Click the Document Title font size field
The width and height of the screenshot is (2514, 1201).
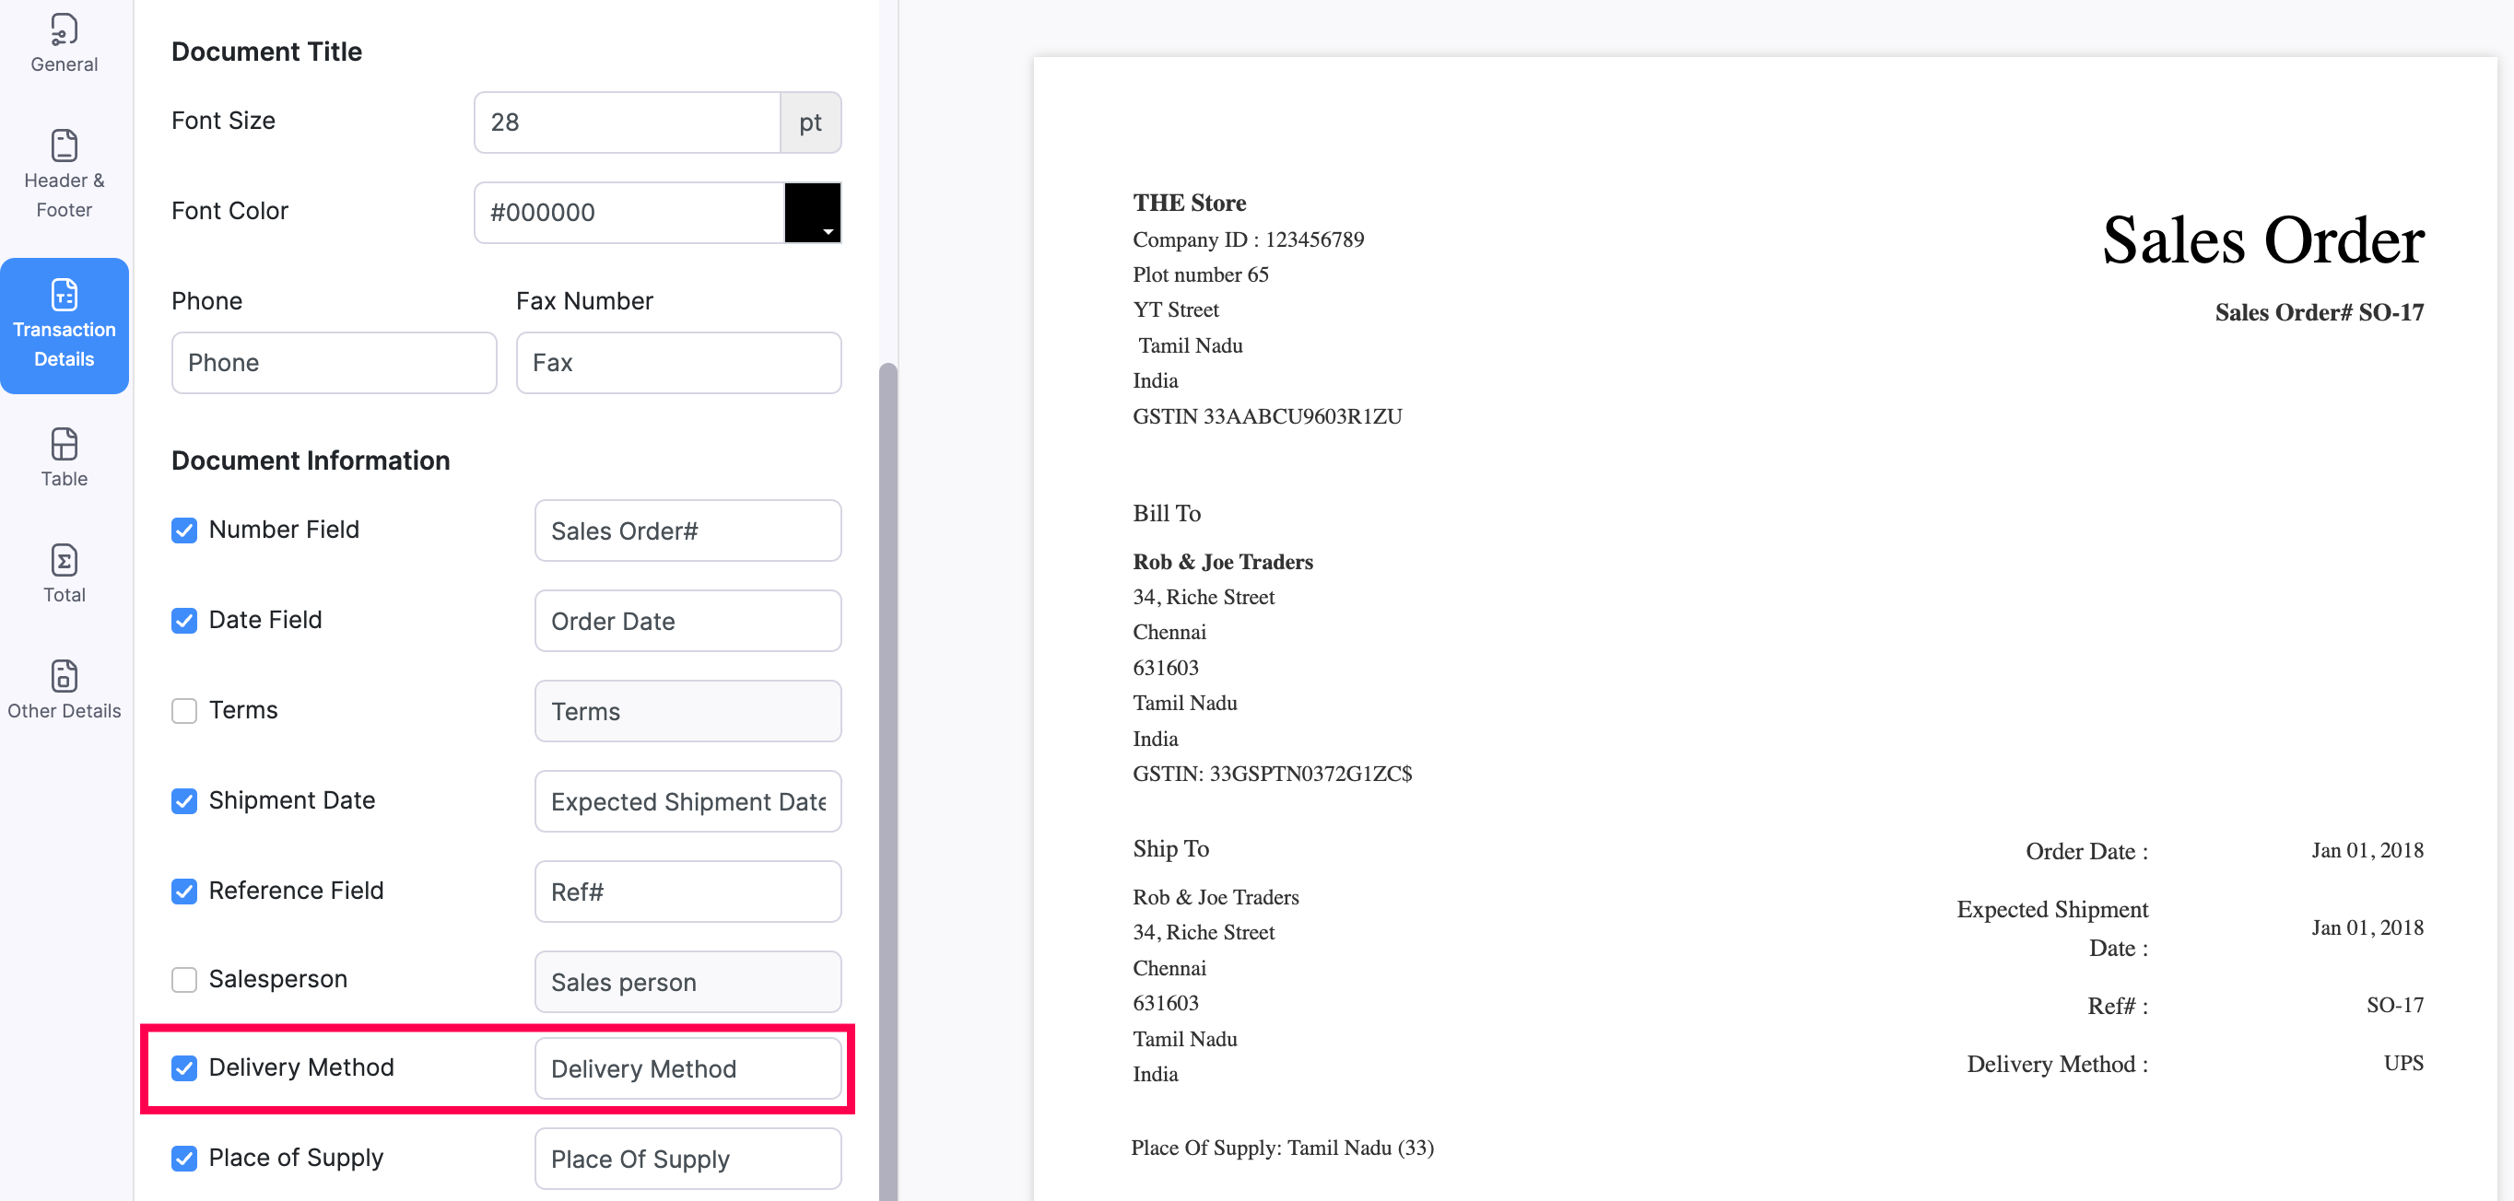point(624,122)
